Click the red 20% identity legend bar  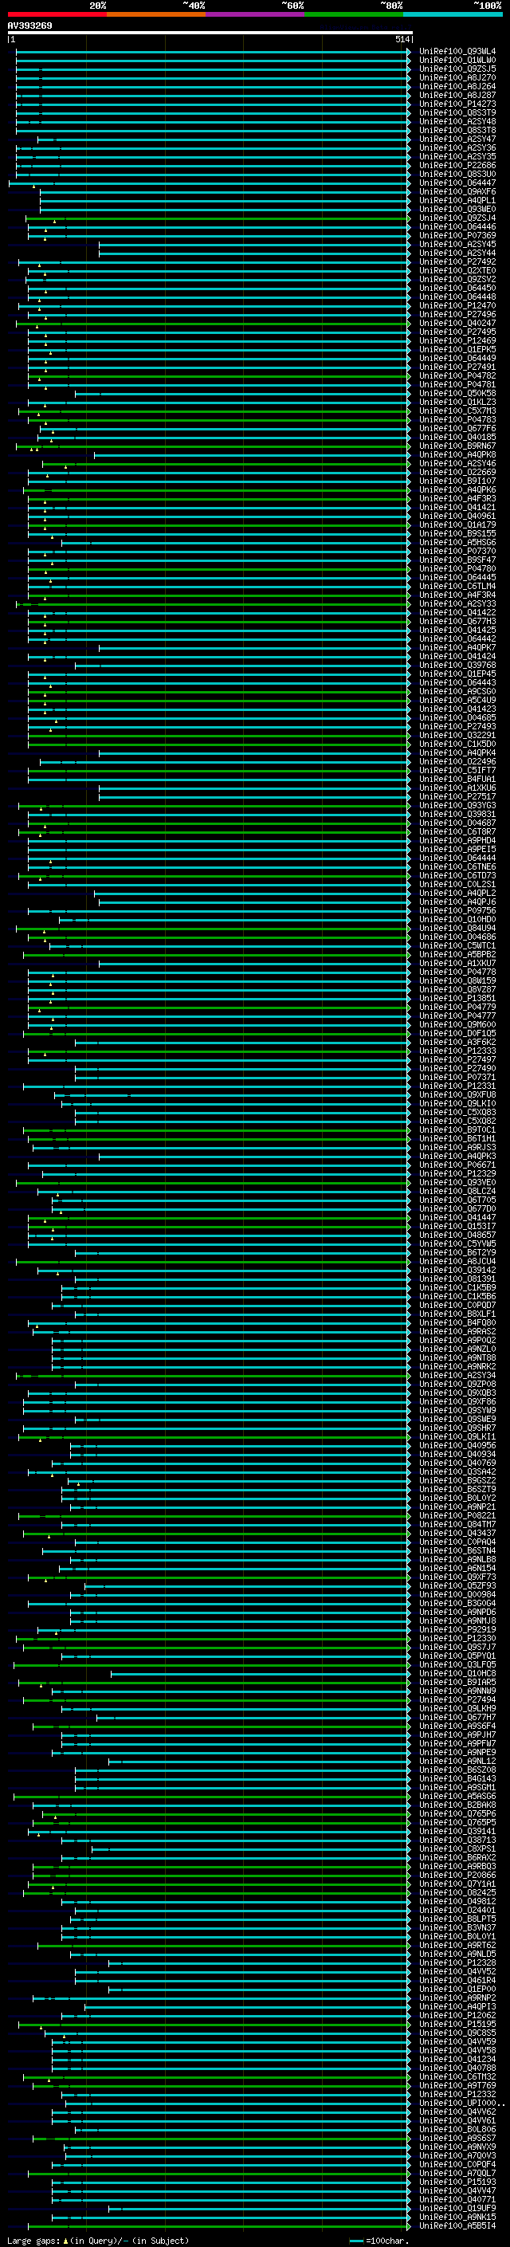click(57, 14)
